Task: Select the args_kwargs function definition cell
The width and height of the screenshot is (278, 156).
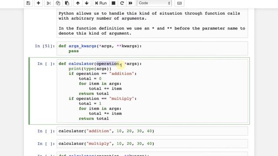Action: click(152, 49)
